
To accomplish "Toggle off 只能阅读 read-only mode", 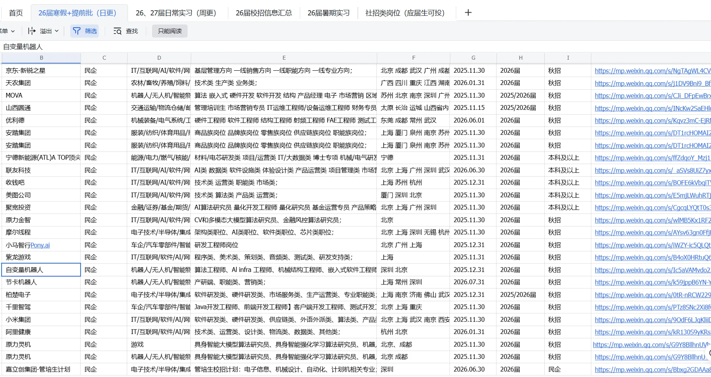I will pyautogui.click(x=169, y=31).
